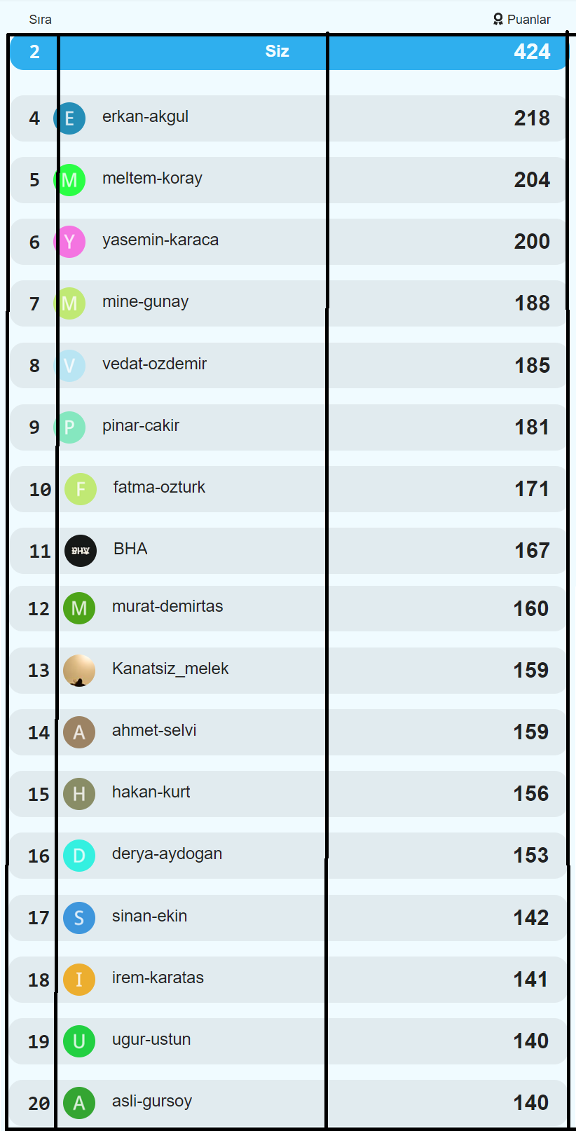Image resolution: width=576 pixels, height=1131 pixels.
Task: Click ahmet-selvi's brown A avatar
Action: [x=79, y=732]
